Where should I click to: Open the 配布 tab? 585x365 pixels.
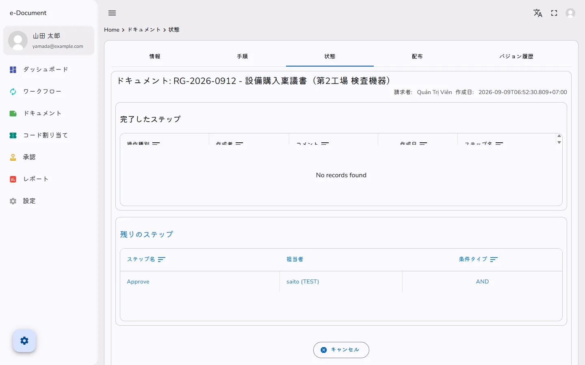417,56
